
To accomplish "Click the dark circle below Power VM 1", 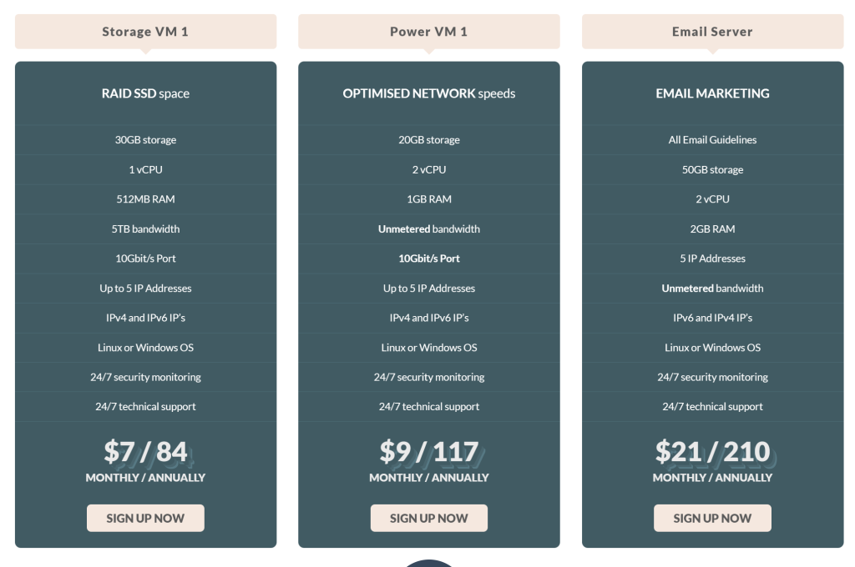I will click(x=429, y=563).
